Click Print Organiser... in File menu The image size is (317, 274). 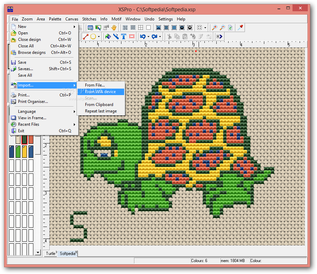44,102
